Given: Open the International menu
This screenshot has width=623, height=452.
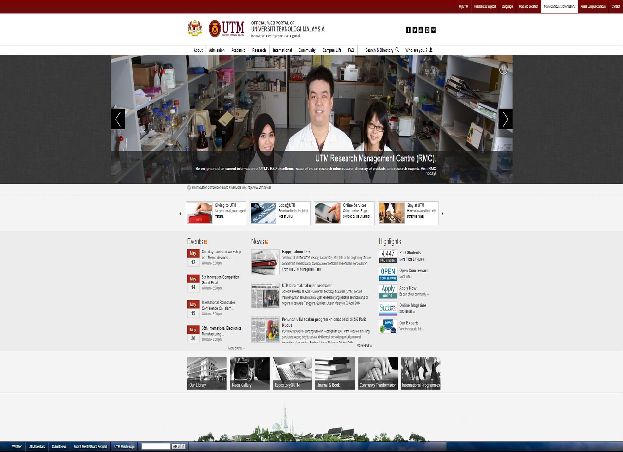Looking at the screenshot, I should click(282, 50).
